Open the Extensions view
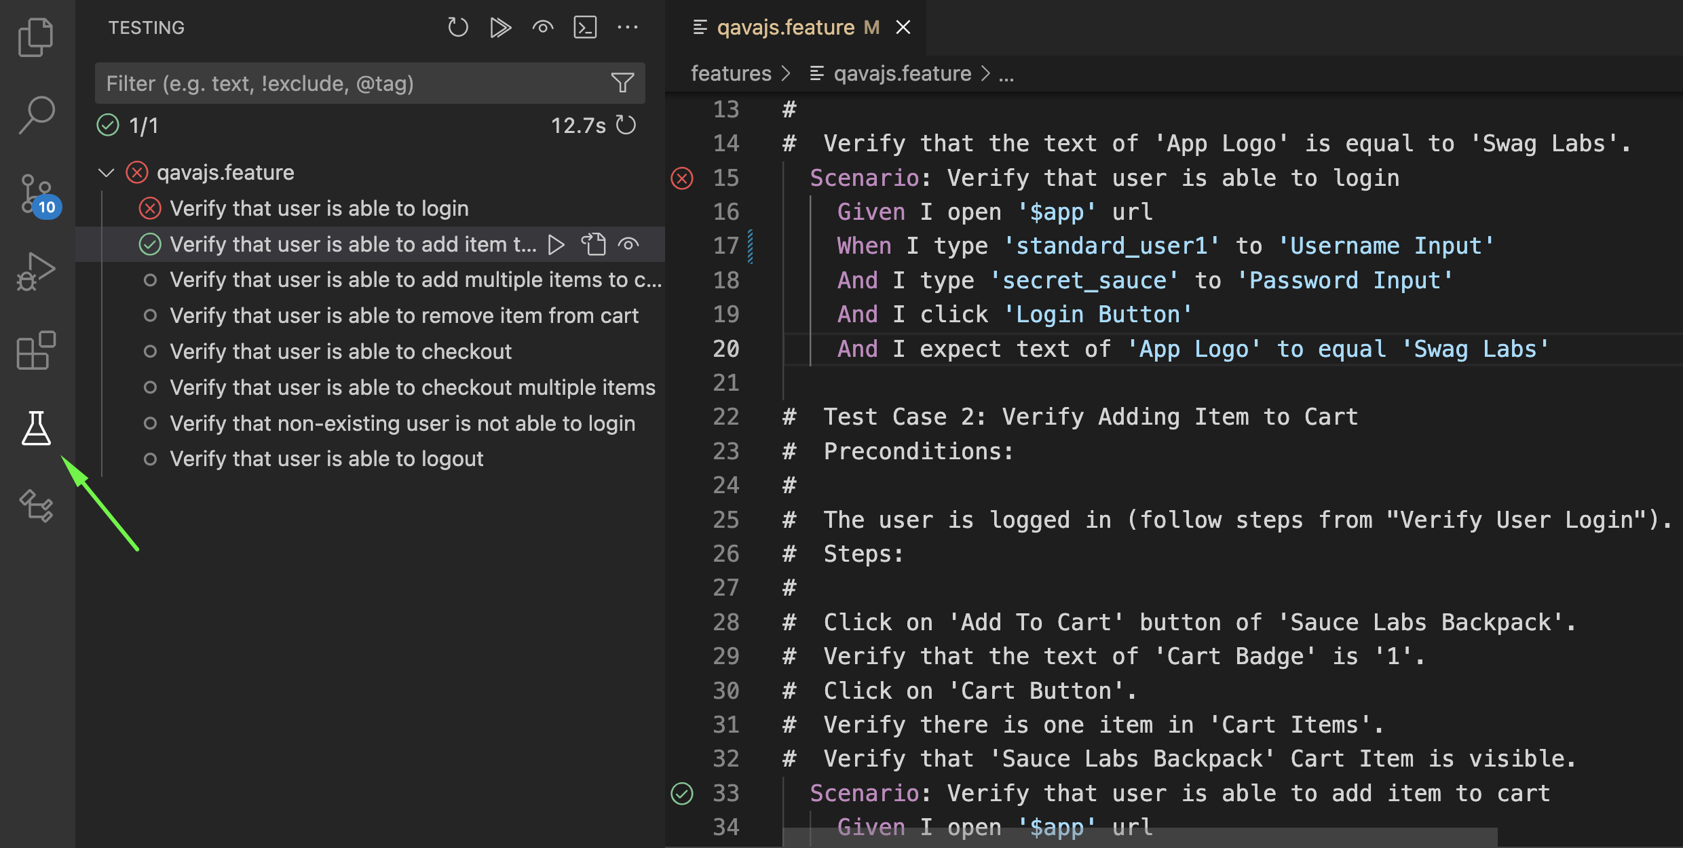The image size is (1683, 848). [36, 350]
